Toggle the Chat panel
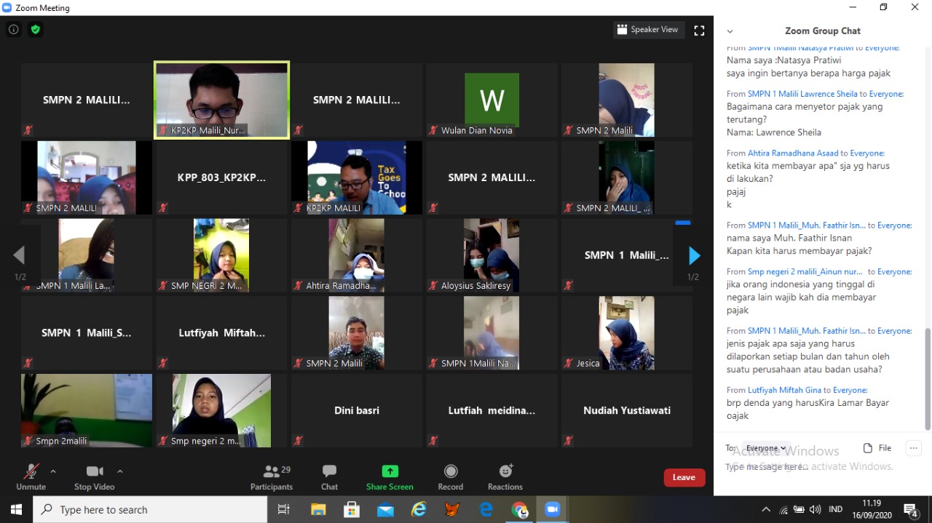 (x=329, y=477)
